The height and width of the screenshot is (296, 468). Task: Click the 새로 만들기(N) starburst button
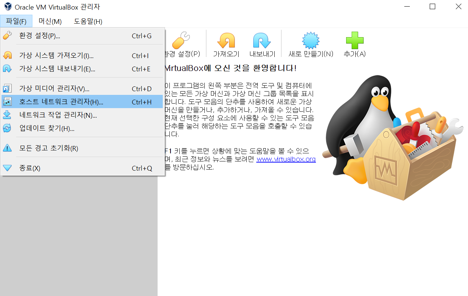coord(311,44)
